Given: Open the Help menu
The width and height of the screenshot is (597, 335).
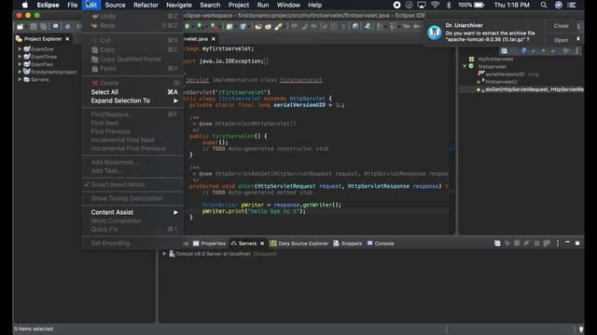Looking at the screenshot, I should point(315,5).
